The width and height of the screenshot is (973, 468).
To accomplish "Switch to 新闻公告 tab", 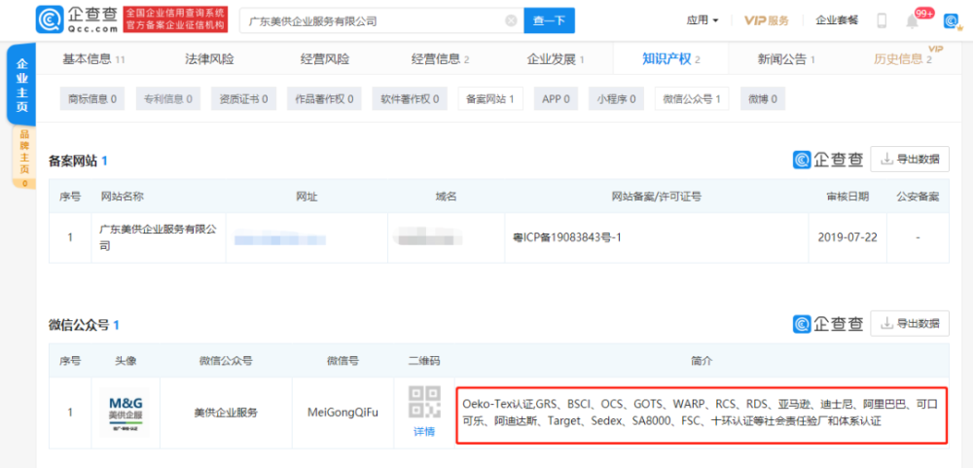I will 786,59.
